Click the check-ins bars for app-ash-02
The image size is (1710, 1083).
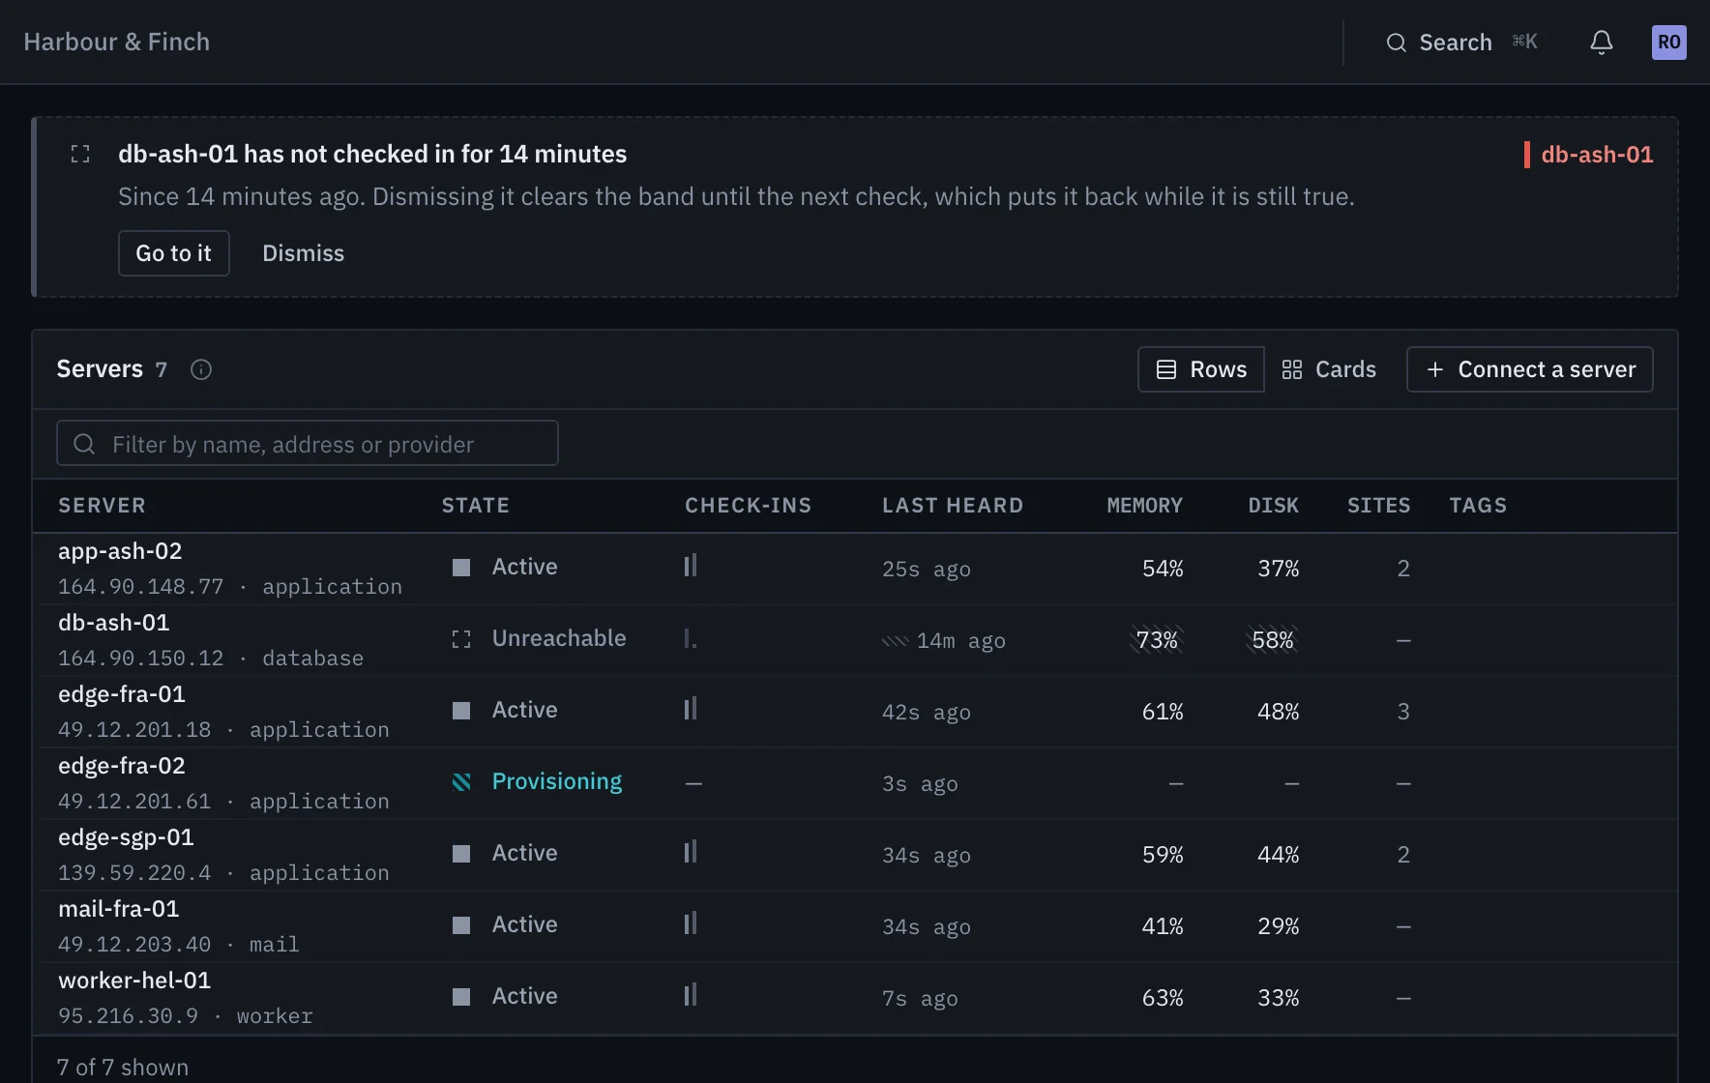(x=691, y=566)
